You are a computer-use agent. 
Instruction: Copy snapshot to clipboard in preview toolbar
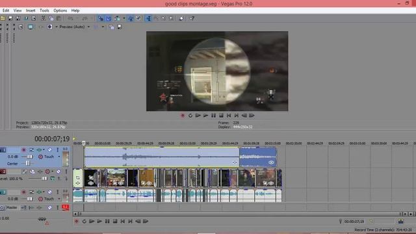(x=111, y=27)
